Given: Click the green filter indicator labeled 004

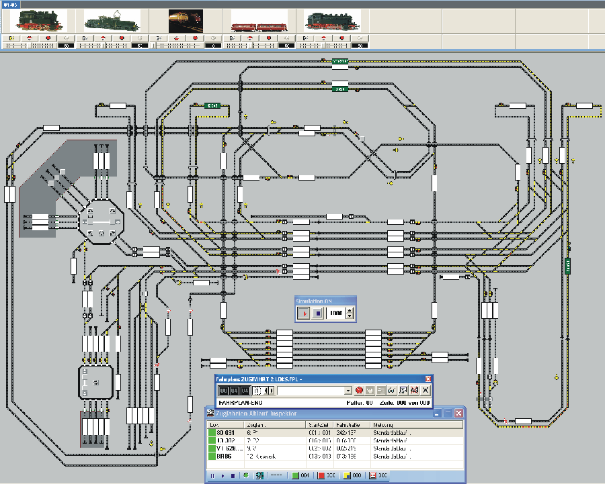Looking at the screenshot, I should pyautogui.click(x=294, y=476).
